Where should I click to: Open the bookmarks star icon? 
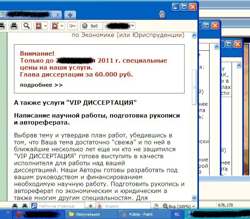click(38, 26)
